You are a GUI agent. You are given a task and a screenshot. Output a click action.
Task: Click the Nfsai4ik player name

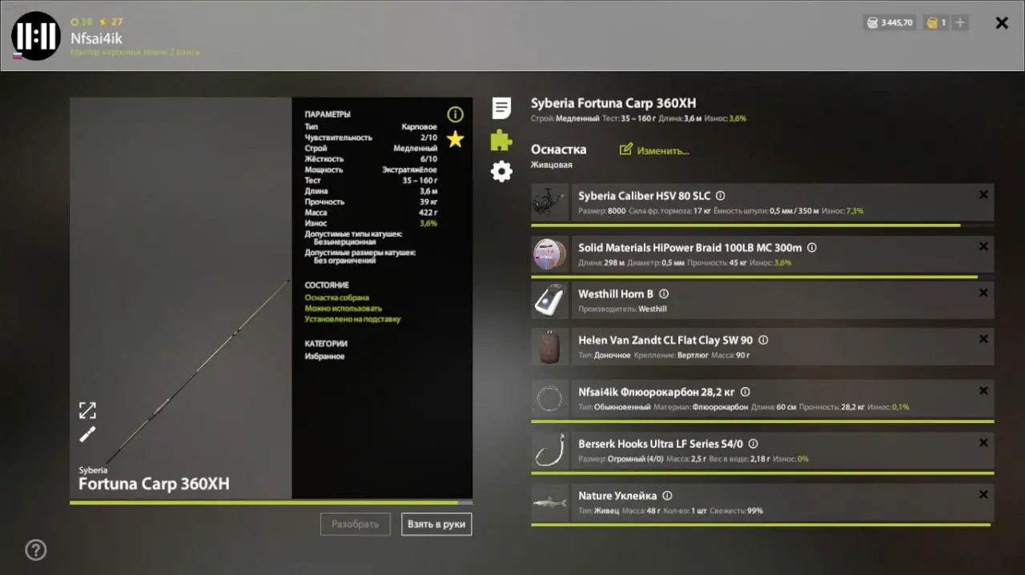pos(96,38)
